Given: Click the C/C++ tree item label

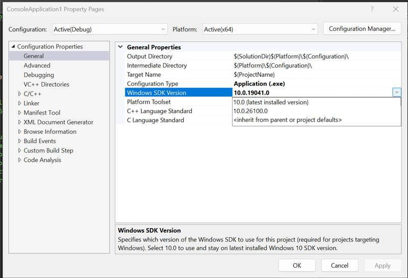Looking at the screenshot, I should 33,94.
